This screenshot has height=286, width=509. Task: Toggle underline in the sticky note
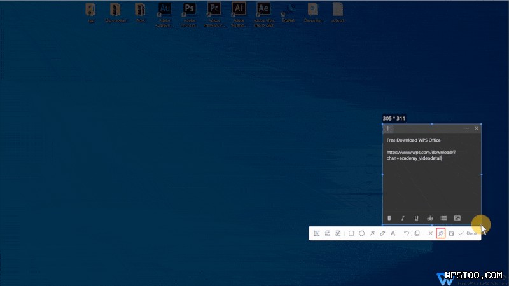pos(416,218)
